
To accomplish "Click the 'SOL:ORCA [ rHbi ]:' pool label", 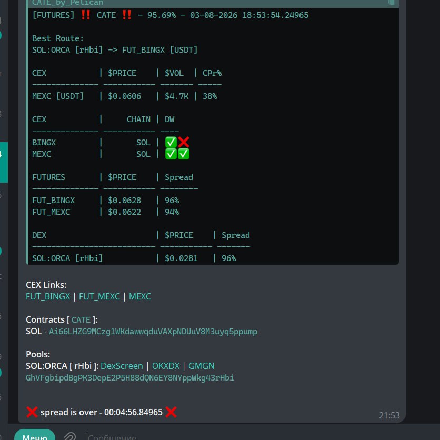I will [x=62, y=366].
